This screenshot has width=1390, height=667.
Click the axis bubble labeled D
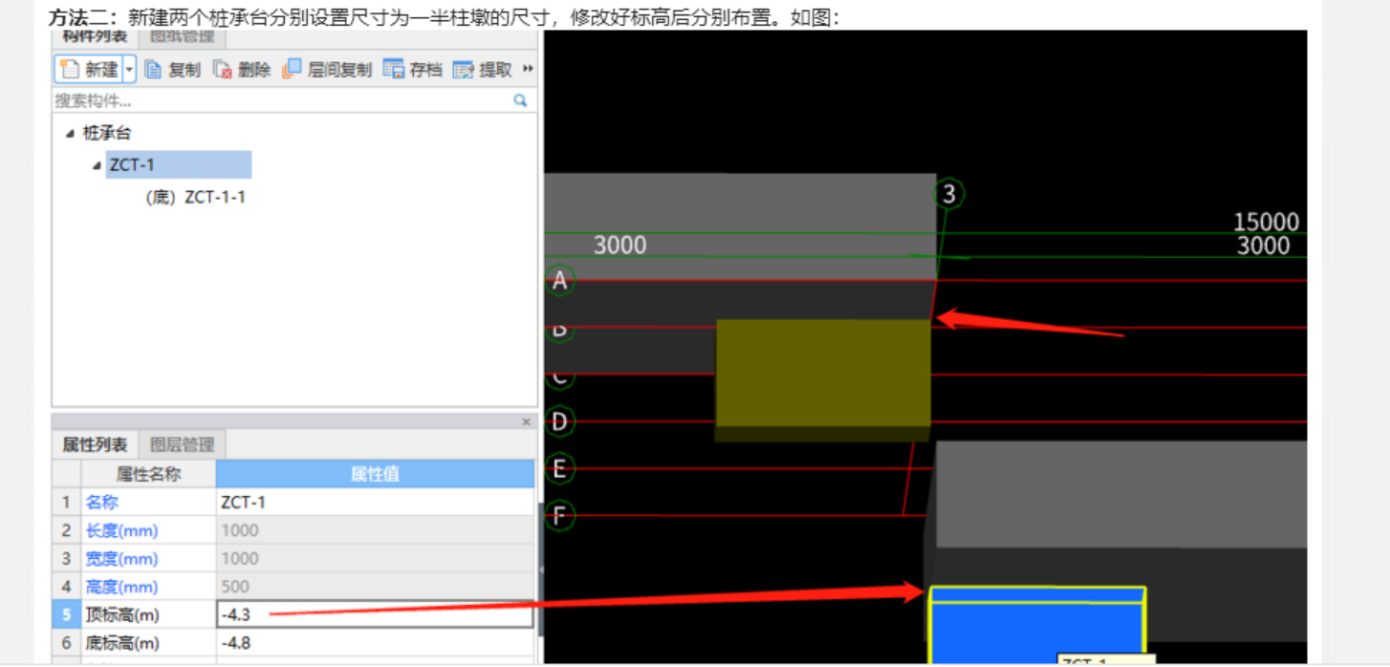(560, 421)
